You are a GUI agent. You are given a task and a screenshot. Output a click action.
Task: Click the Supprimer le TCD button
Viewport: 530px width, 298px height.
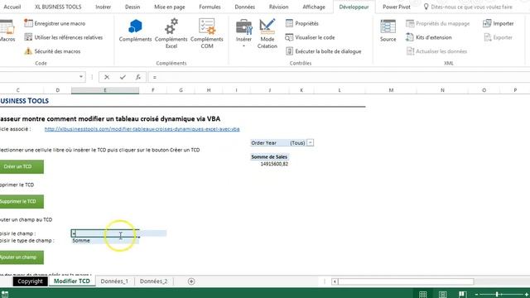pos(22,201)
